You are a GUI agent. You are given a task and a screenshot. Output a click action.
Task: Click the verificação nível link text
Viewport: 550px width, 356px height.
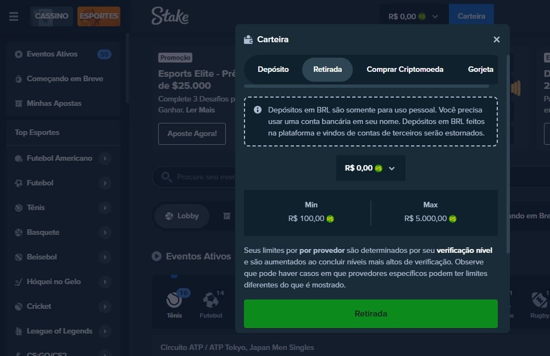pos(464,250)
